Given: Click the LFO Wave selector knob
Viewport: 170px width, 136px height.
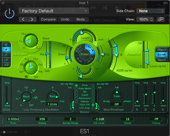Looking at the screenshot, I should [x=26, y=96].
